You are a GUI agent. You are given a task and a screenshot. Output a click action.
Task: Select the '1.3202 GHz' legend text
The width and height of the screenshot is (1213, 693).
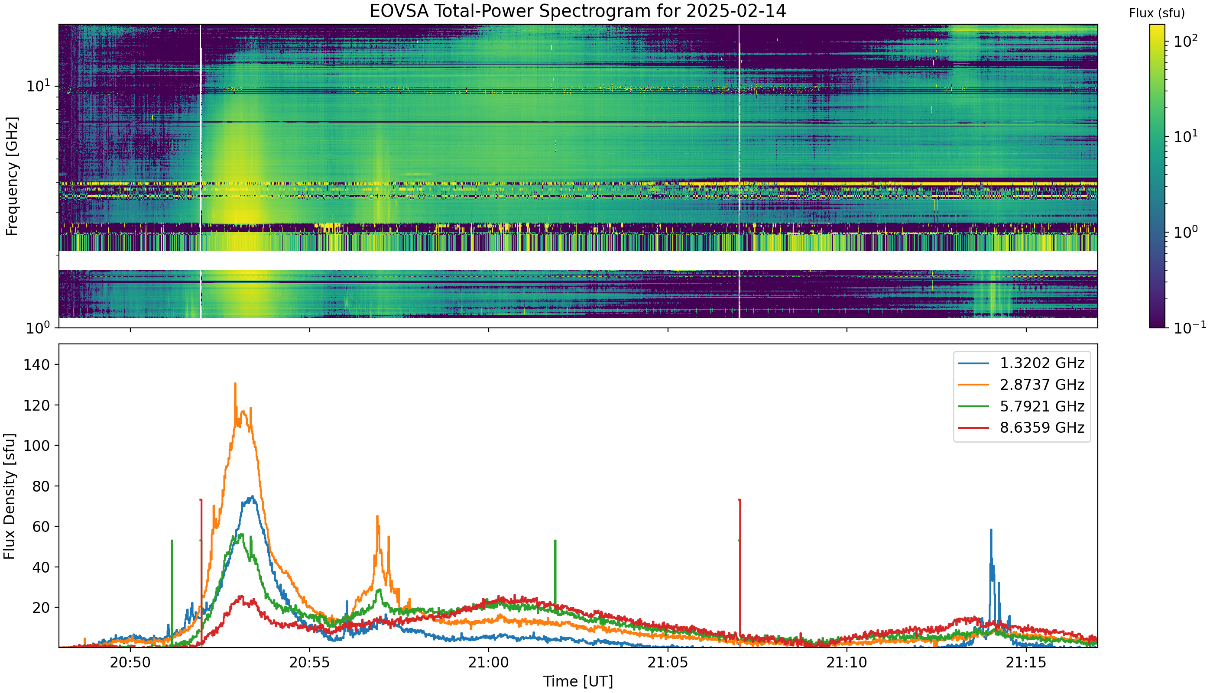[1042, 364]
